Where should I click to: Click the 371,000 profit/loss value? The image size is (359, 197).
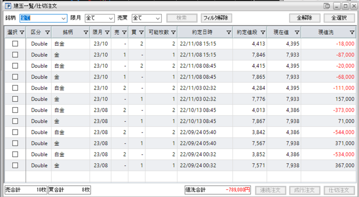pyautogui.click(x=345, y=143)
